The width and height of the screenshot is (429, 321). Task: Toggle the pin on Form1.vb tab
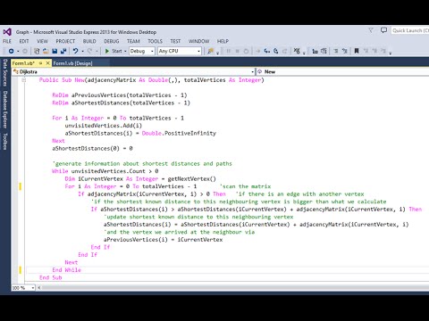(x=41, y=63)
